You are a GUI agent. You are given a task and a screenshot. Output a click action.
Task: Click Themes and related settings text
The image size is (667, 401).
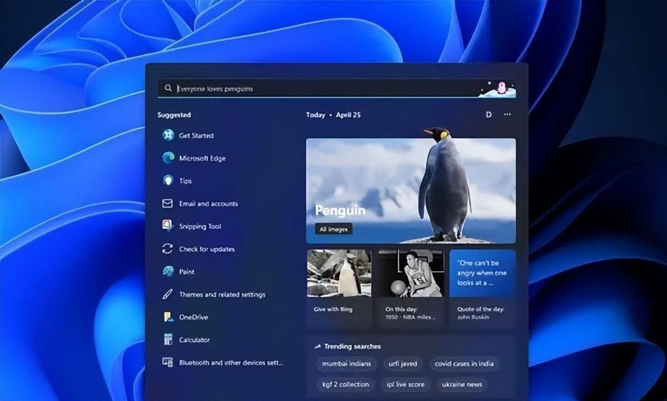point(222,295)
